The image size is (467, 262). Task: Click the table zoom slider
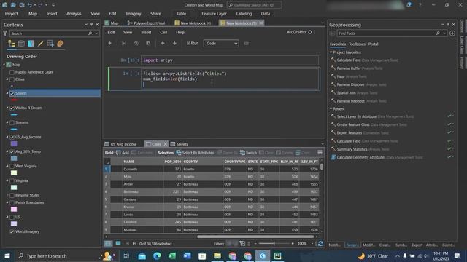pos(274,244)
